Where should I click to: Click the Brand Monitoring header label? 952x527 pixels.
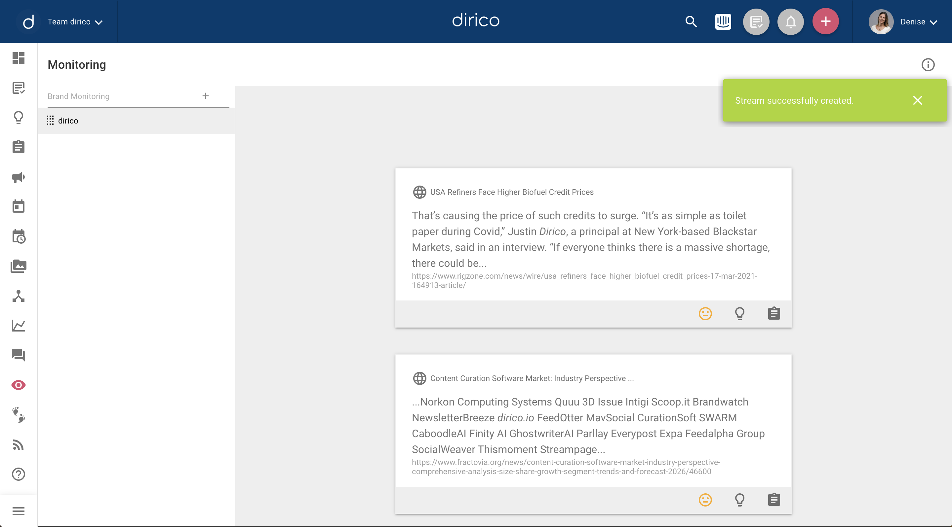(78, 96)
